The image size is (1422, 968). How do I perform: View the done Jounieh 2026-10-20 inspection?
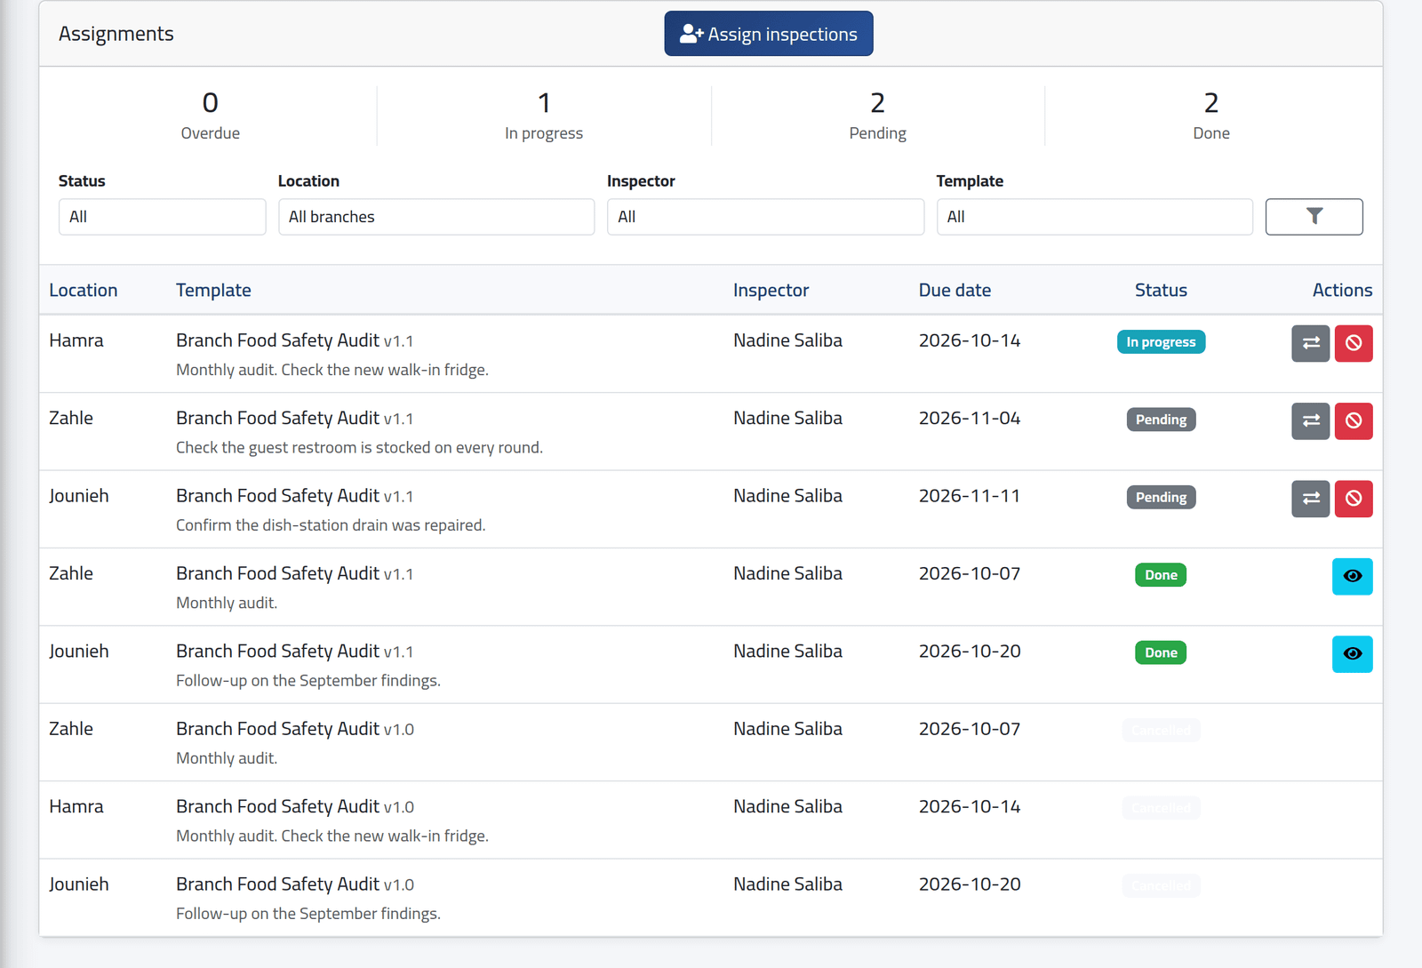click(x=1352, y=654)
